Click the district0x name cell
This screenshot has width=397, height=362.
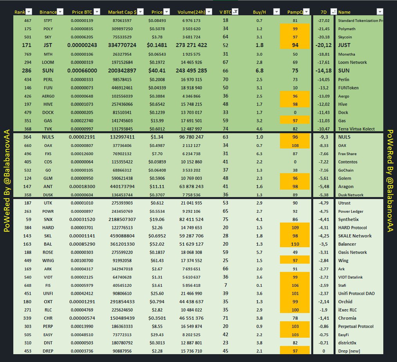347,343
